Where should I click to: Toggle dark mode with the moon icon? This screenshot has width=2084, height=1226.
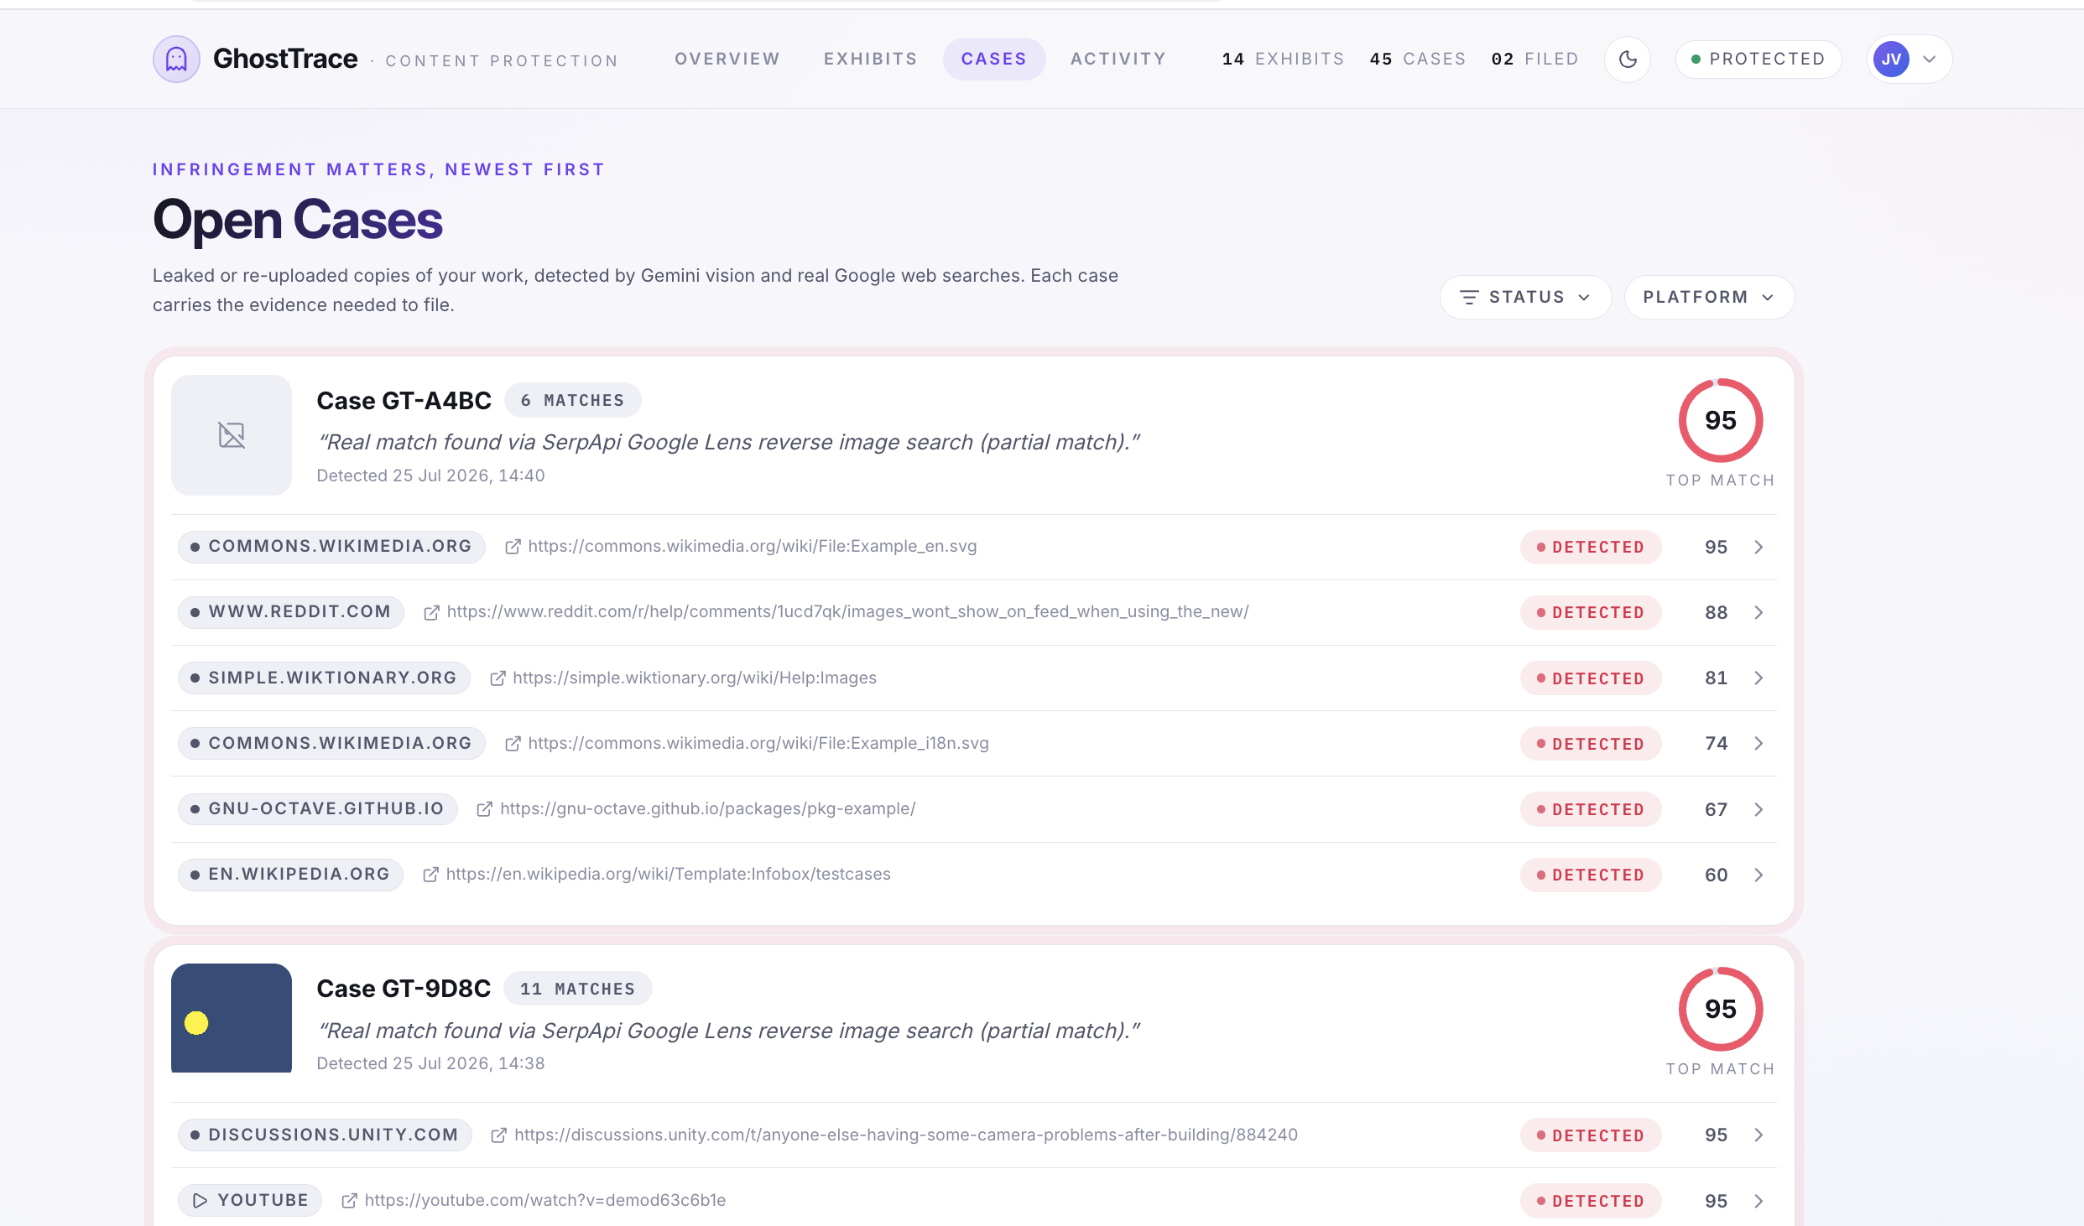(x=1628, y=59)
